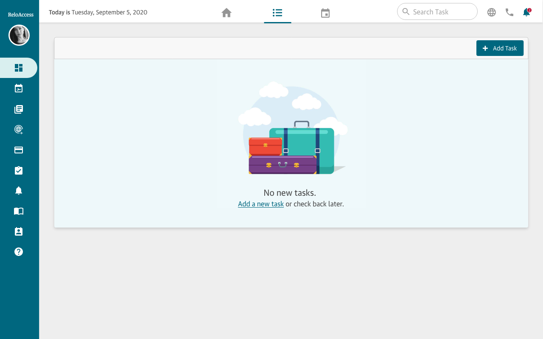This screenshot has height=339, width=543.
Task: Switch to the calendar tab
Action: click(325, 13)
